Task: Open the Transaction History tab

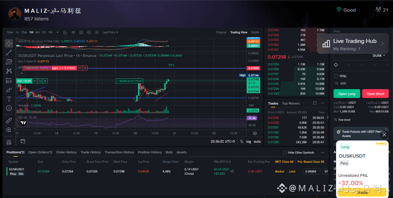Action: 119,152
